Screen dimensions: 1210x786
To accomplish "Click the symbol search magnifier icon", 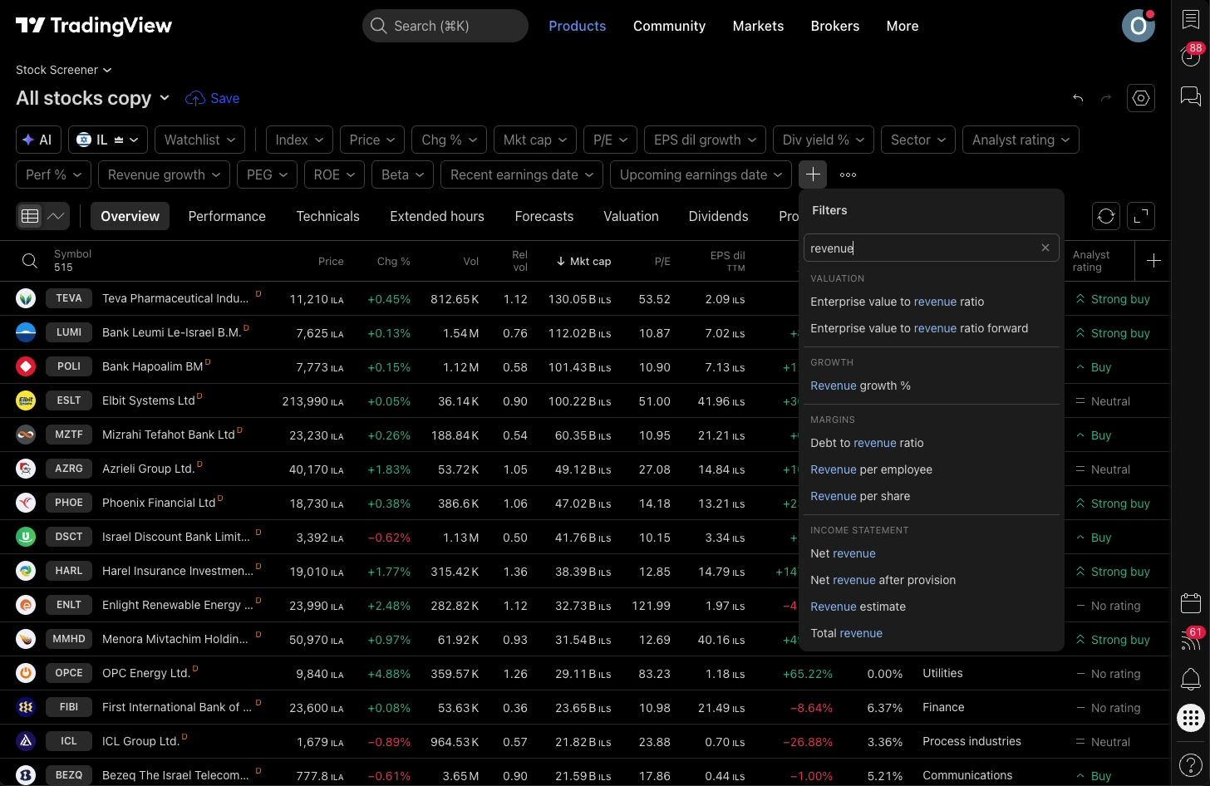I will point(30,261).
